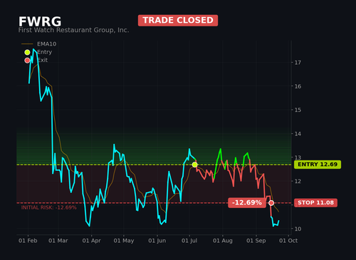The image size is (356, 260).
Task: Click the 01 May axis label
Action: (124, 241)
